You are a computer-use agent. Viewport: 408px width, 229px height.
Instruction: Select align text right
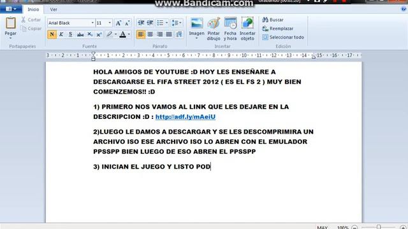159,34
